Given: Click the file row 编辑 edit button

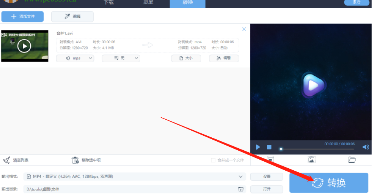Looking at the screenshot, I should (224, 58).
